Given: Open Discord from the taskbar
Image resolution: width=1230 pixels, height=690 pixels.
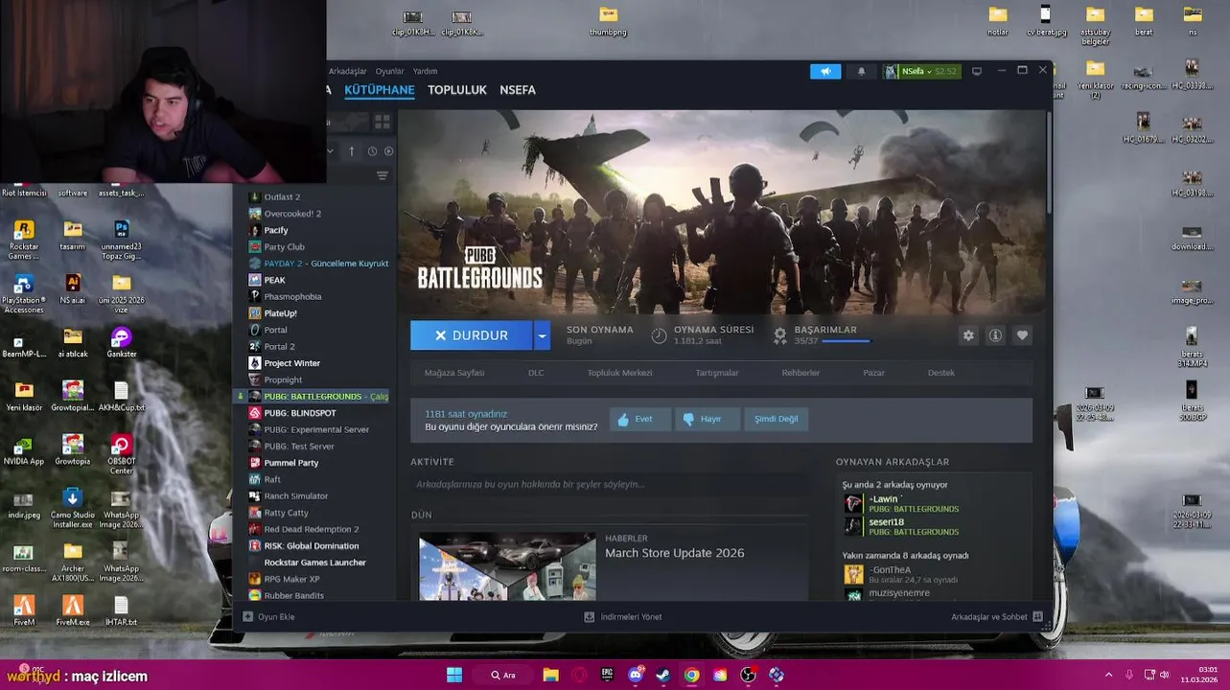Looking at the screenshot, I should (635, 675).
